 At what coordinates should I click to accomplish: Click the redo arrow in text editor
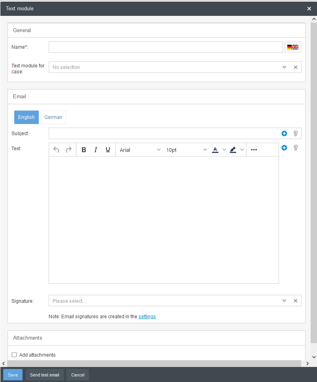coord(68,150)
